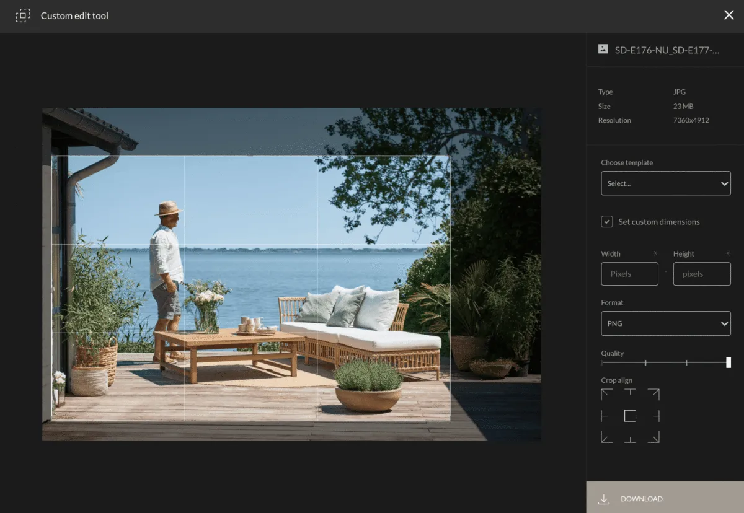The height and width of the screenshot is (513, 744).
Task: Align crop to middle right
Action: [x=656, y=416]
